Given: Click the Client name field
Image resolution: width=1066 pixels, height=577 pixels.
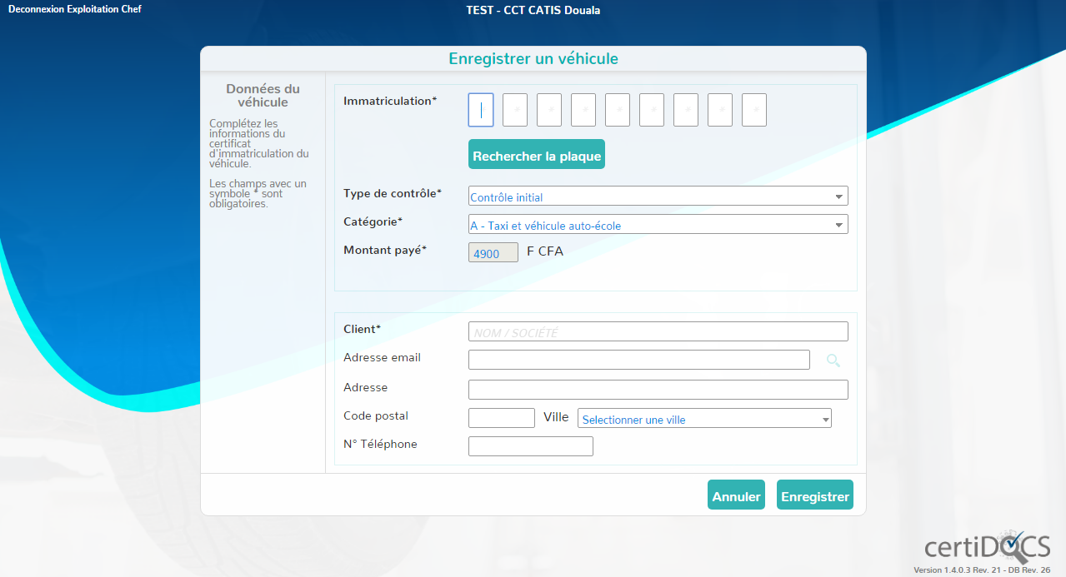Looking at the screenshot, I should pyautogui.click(x=658, y=332).
